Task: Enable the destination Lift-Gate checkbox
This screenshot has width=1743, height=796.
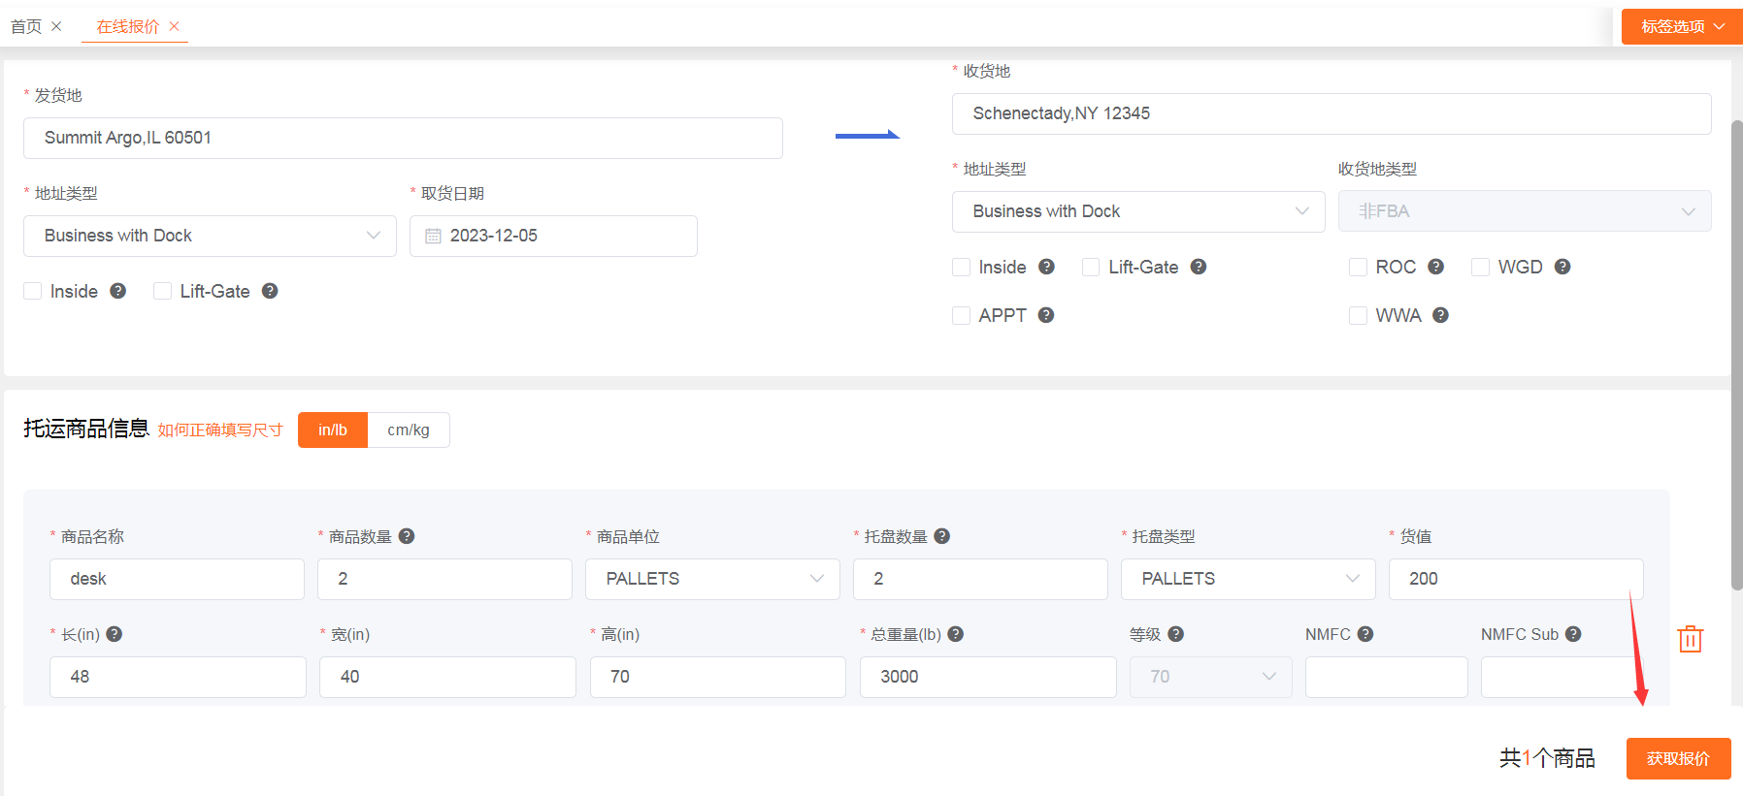Action: click(x=1091, y=268)
